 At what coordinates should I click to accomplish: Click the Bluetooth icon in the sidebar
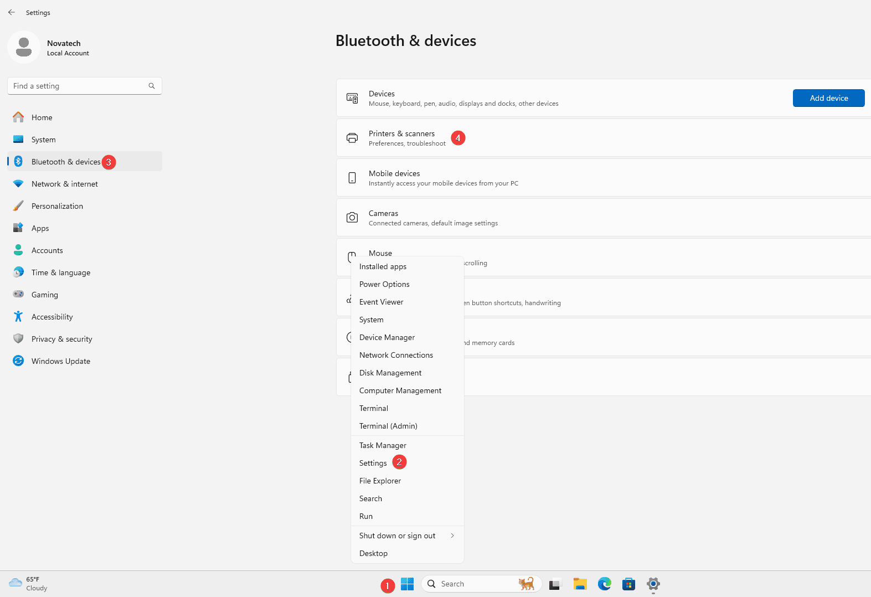click(x=18, y=162)
